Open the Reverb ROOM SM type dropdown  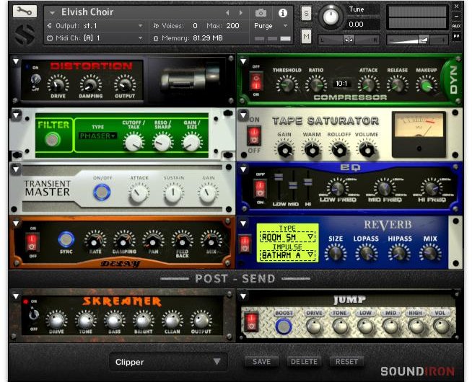click(x=287, y=236)
